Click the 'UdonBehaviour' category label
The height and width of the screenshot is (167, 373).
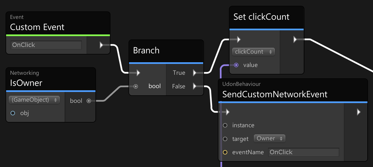[x=241, y=84]
